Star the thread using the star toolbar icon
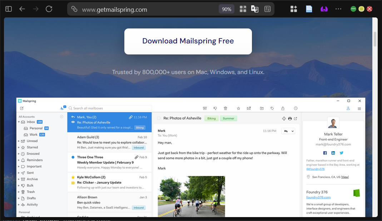The width and height of the screenshot is (382, 221). 238,108
